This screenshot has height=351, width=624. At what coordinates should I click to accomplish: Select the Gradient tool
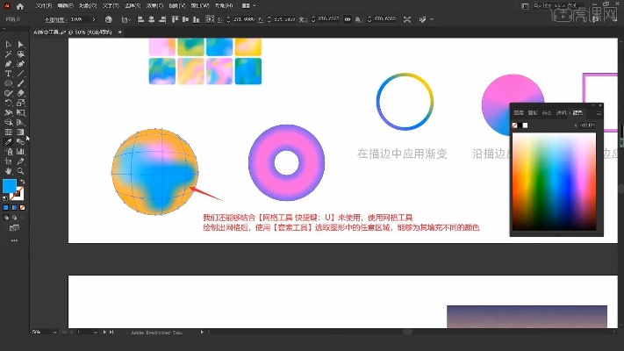click(x=21, y=133)
